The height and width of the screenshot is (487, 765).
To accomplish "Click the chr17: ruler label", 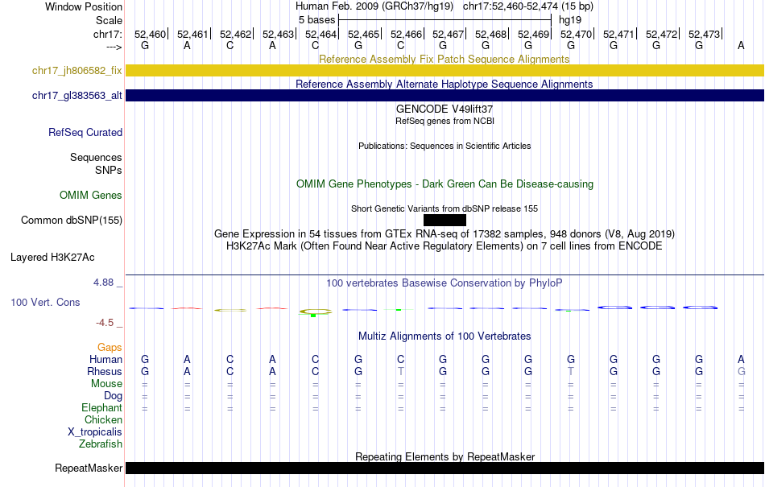I will tap(108, 34).
